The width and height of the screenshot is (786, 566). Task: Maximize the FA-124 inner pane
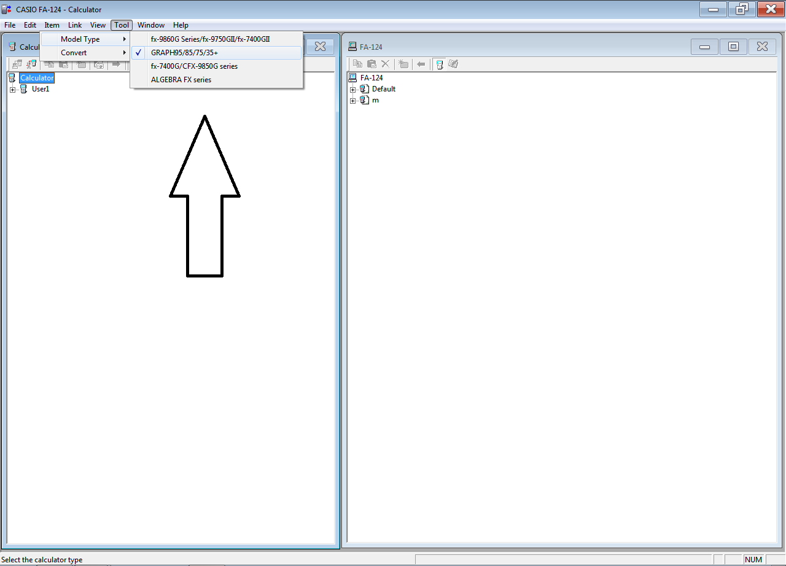(x=733, y=47)
